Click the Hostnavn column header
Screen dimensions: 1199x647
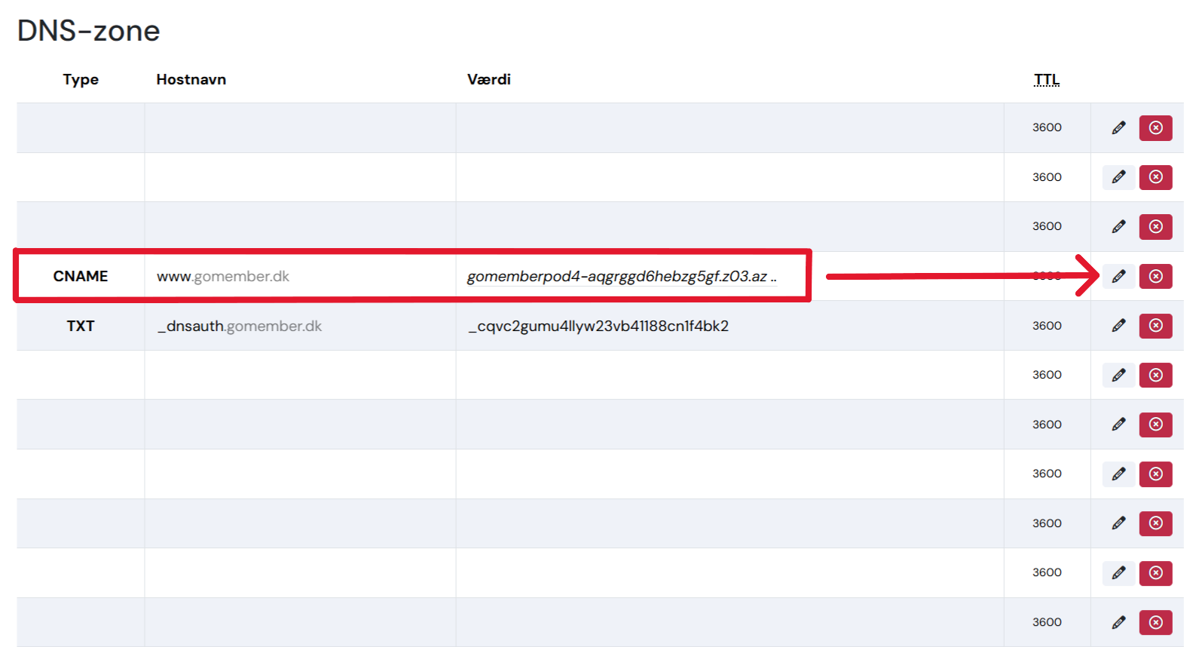191,79
